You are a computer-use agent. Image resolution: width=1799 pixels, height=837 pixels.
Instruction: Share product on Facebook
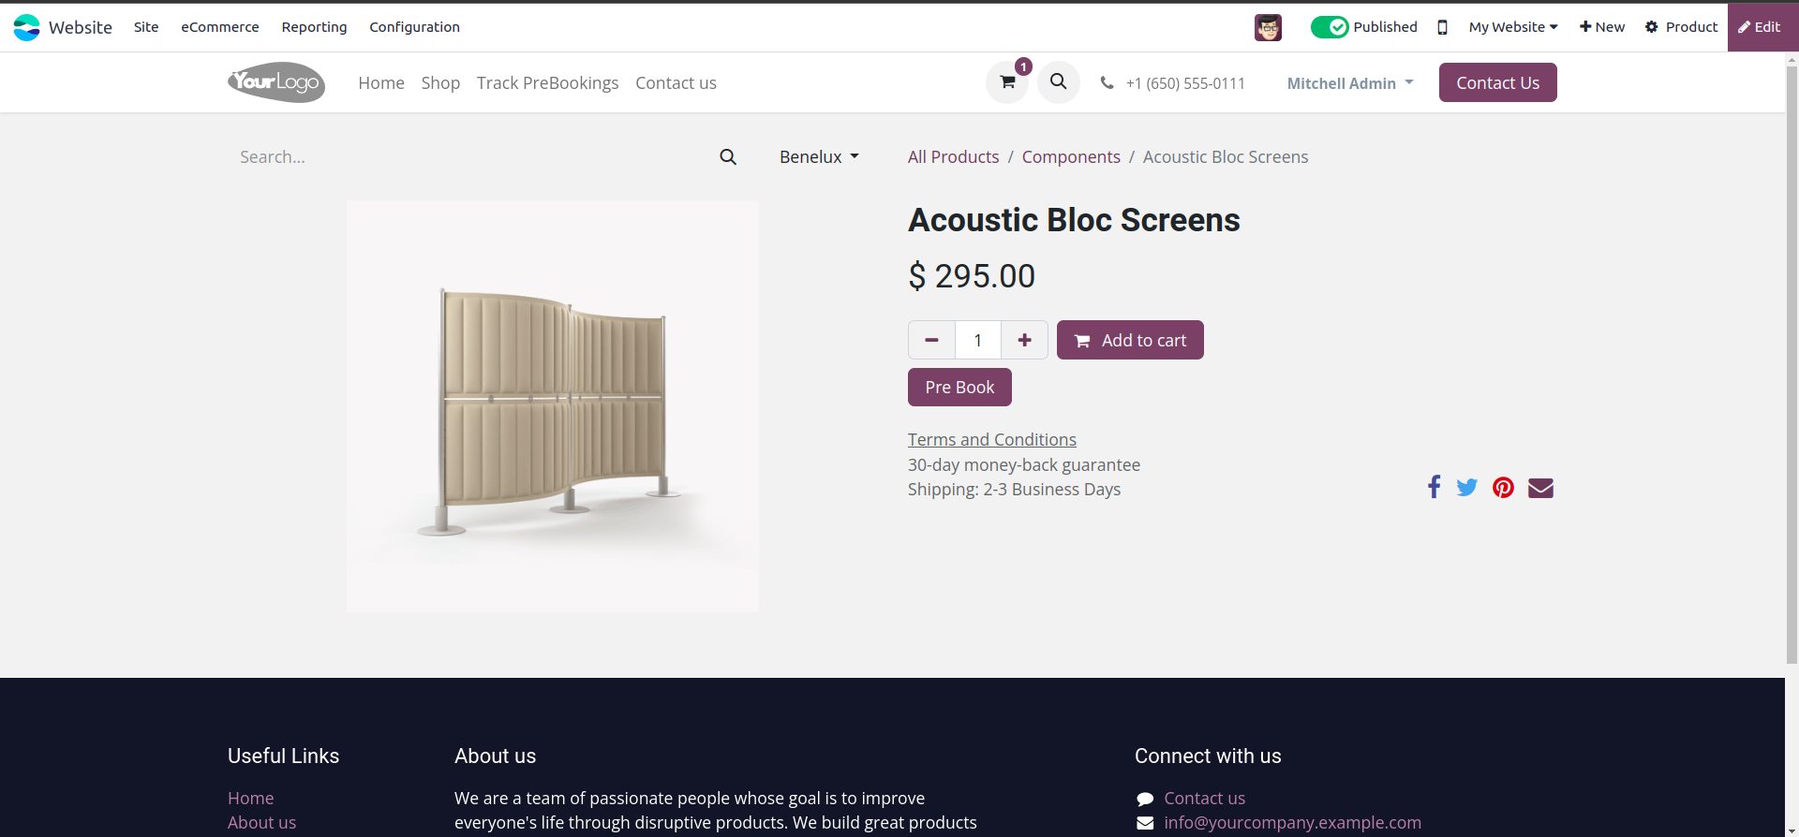click(1434, 487)
